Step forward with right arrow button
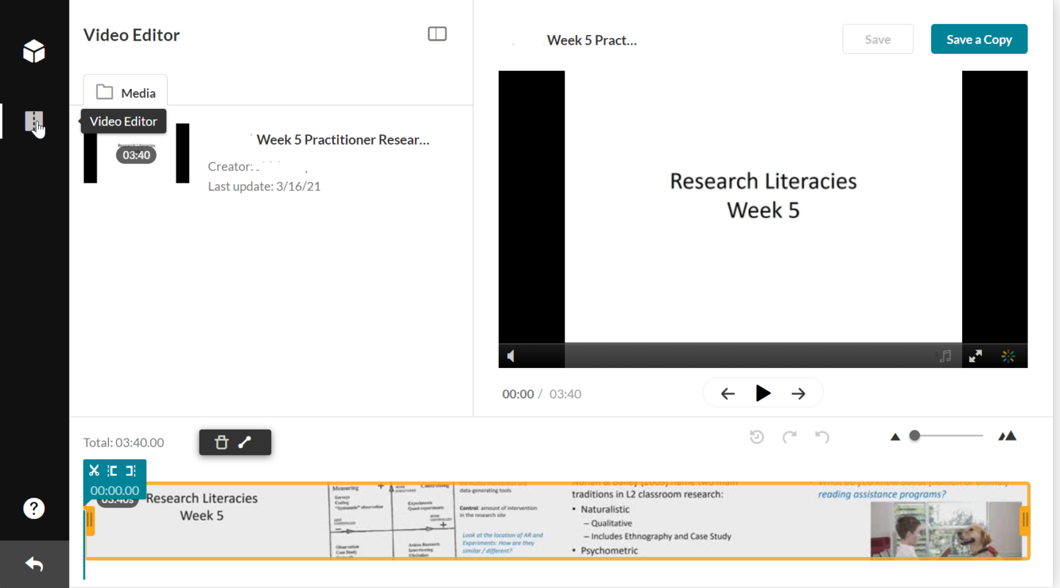1060x588 pixels. [x=798, y=394]
